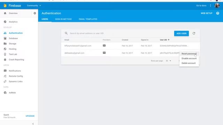Click the Notifications message icon
Viewport: 223px width, 125px height.
click(5, 71)
